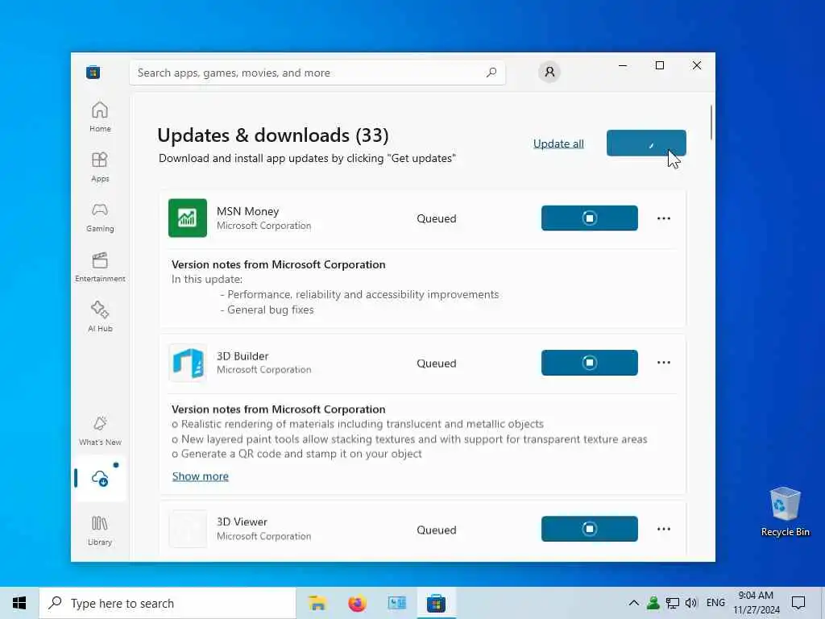The height and width of the screenshot is (619, 825).
Task: Click the ENG language indicator
Action: click(715, 603)
